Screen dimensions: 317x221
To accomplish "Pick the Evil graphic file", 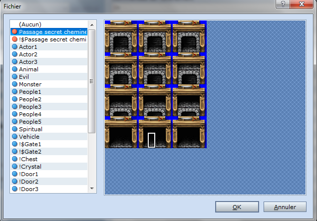I will [49, 77].
